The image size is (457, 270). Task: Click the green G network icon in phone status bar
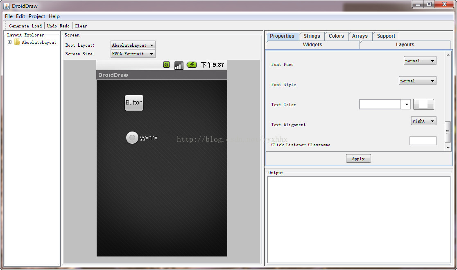166,65
